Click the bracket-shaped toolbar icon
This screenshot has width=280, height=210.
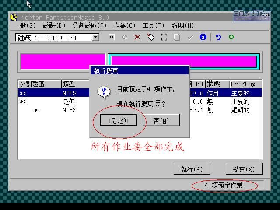[x=164, y=38]
